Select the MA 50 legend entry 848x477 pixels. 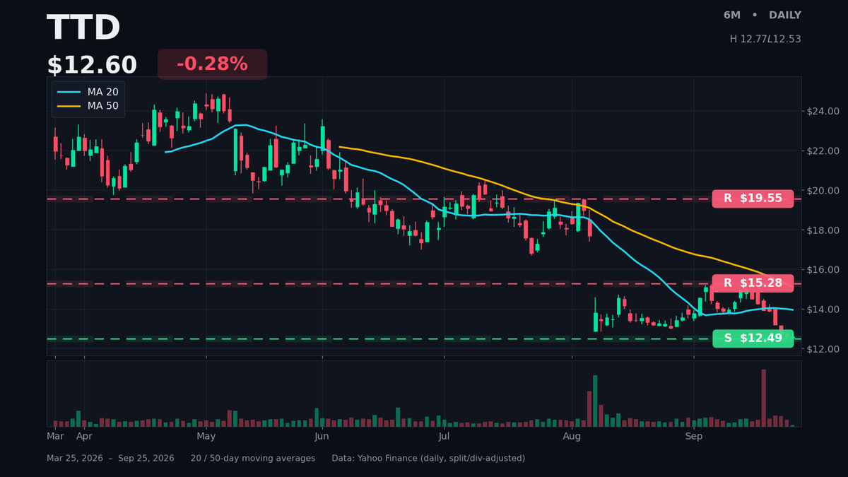click(88, 106)
